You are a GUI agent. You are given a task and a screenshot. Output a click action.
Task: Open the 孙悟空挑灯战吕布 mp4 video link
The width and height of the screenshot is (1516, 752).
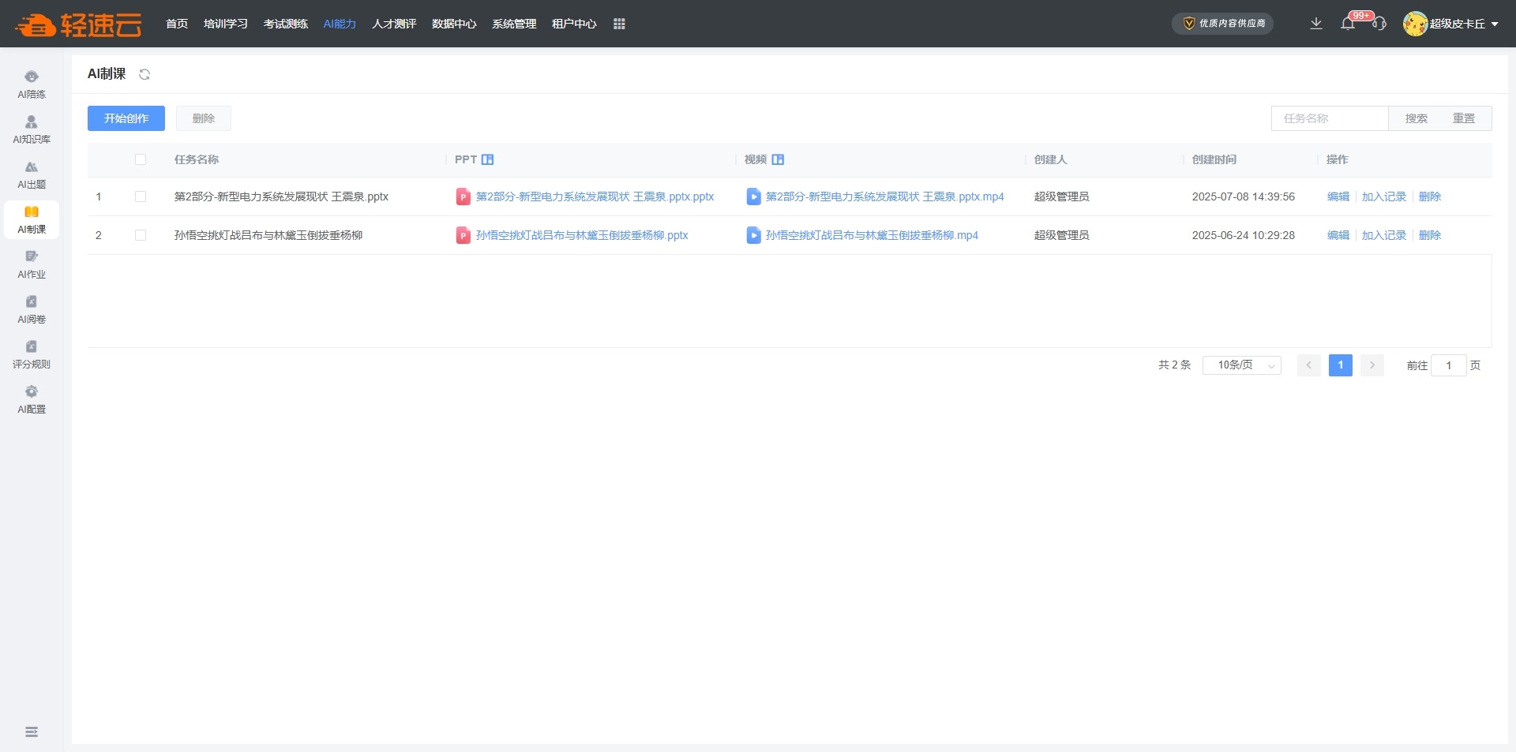click(871, 235)
